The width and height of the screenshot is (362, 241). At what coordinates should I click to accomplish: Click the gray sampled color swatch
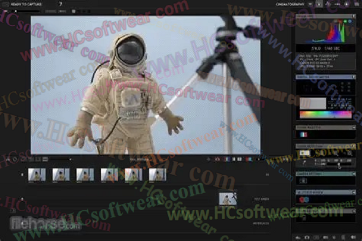pyautogui.click(x=313, y=103)
